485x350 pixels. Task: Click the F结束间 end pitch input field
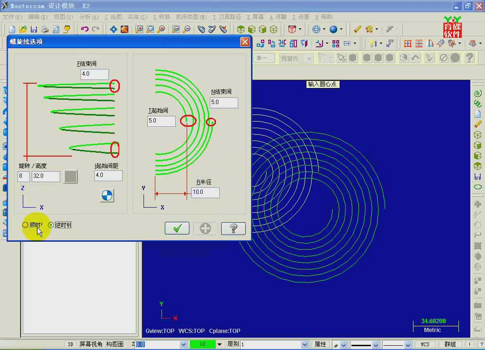[x=95, y=74]
